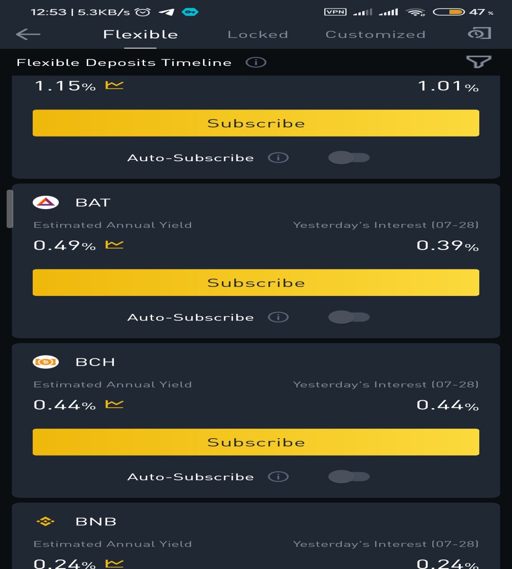Enable Auto-Subscribe for BCH
512x569 pixels.
pyautogui.click(x=349, y=477)
